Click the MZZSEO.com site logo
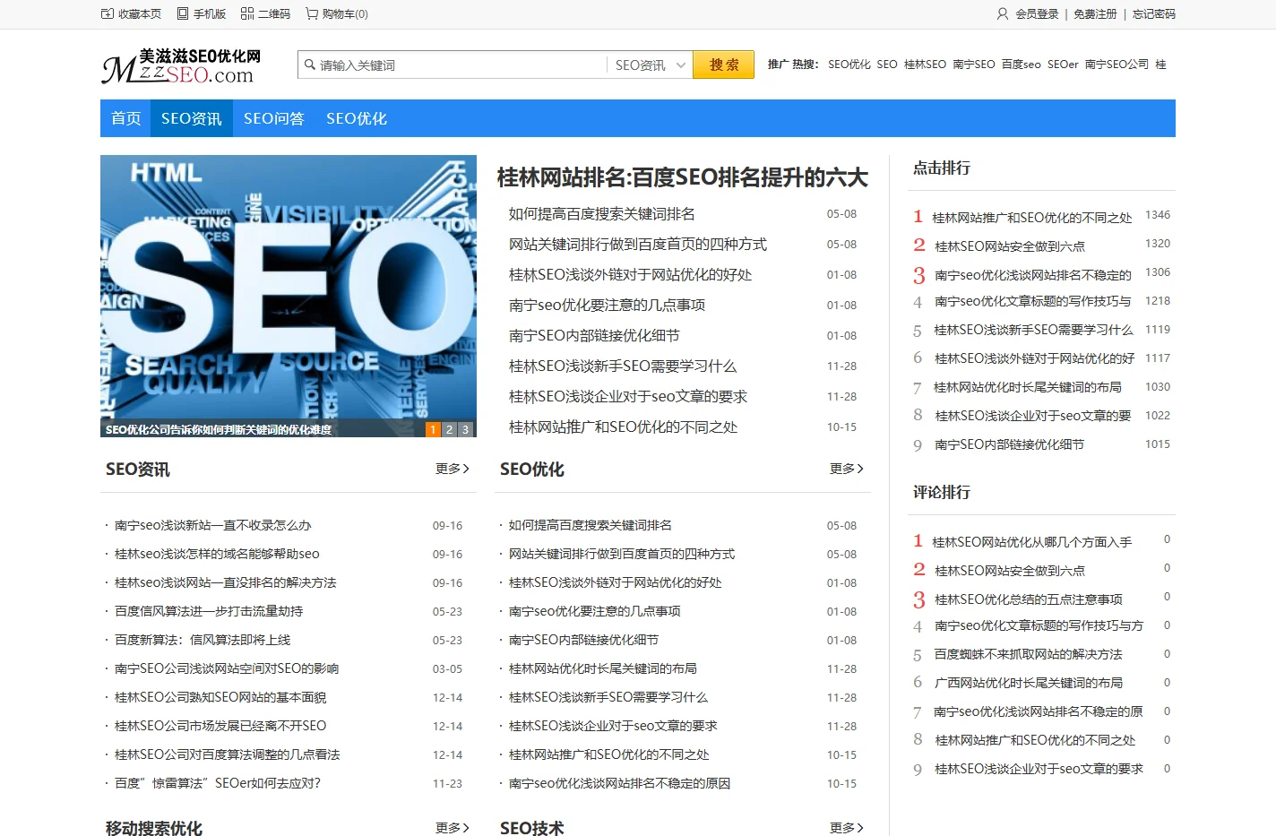1276x836 pixels. [182, 67]
